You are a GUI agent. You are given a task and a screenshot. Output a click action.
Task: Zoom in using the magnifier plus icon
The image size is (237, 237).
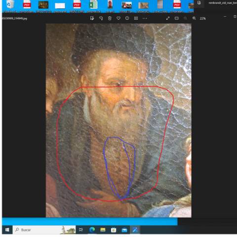click(x=194, y=18)
